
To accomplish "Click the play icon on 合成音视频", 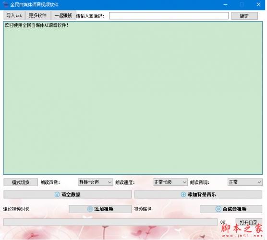I will coord(218,209).
